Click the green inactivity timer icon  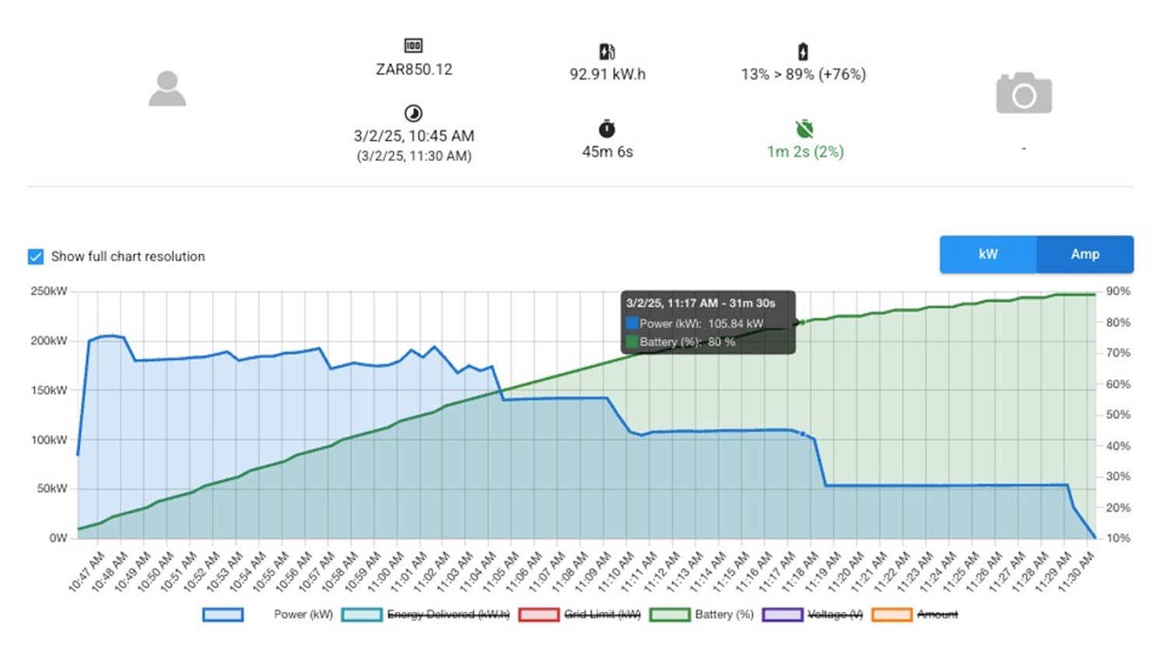(x=804, y=128)
